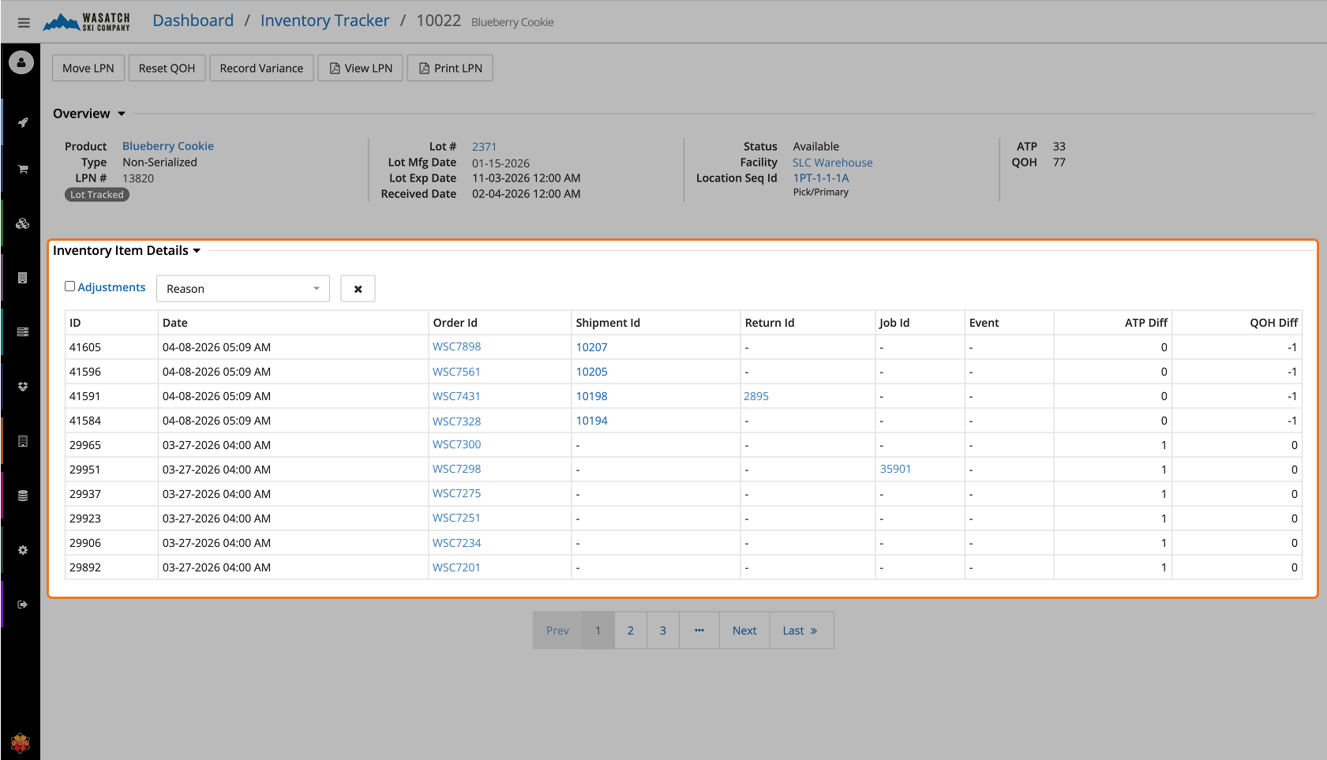Select the row ID 41605 cell
The image size is (1327, 760).
click(111, 347)
